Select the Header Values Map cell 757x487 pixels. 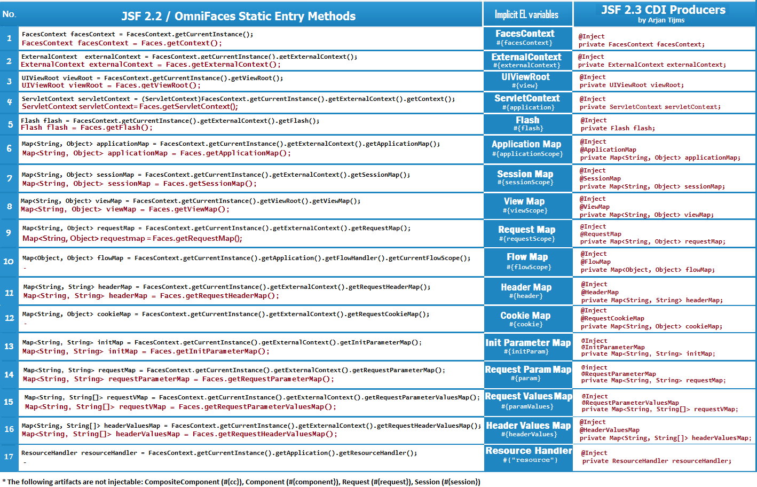[x=528, y=430]
